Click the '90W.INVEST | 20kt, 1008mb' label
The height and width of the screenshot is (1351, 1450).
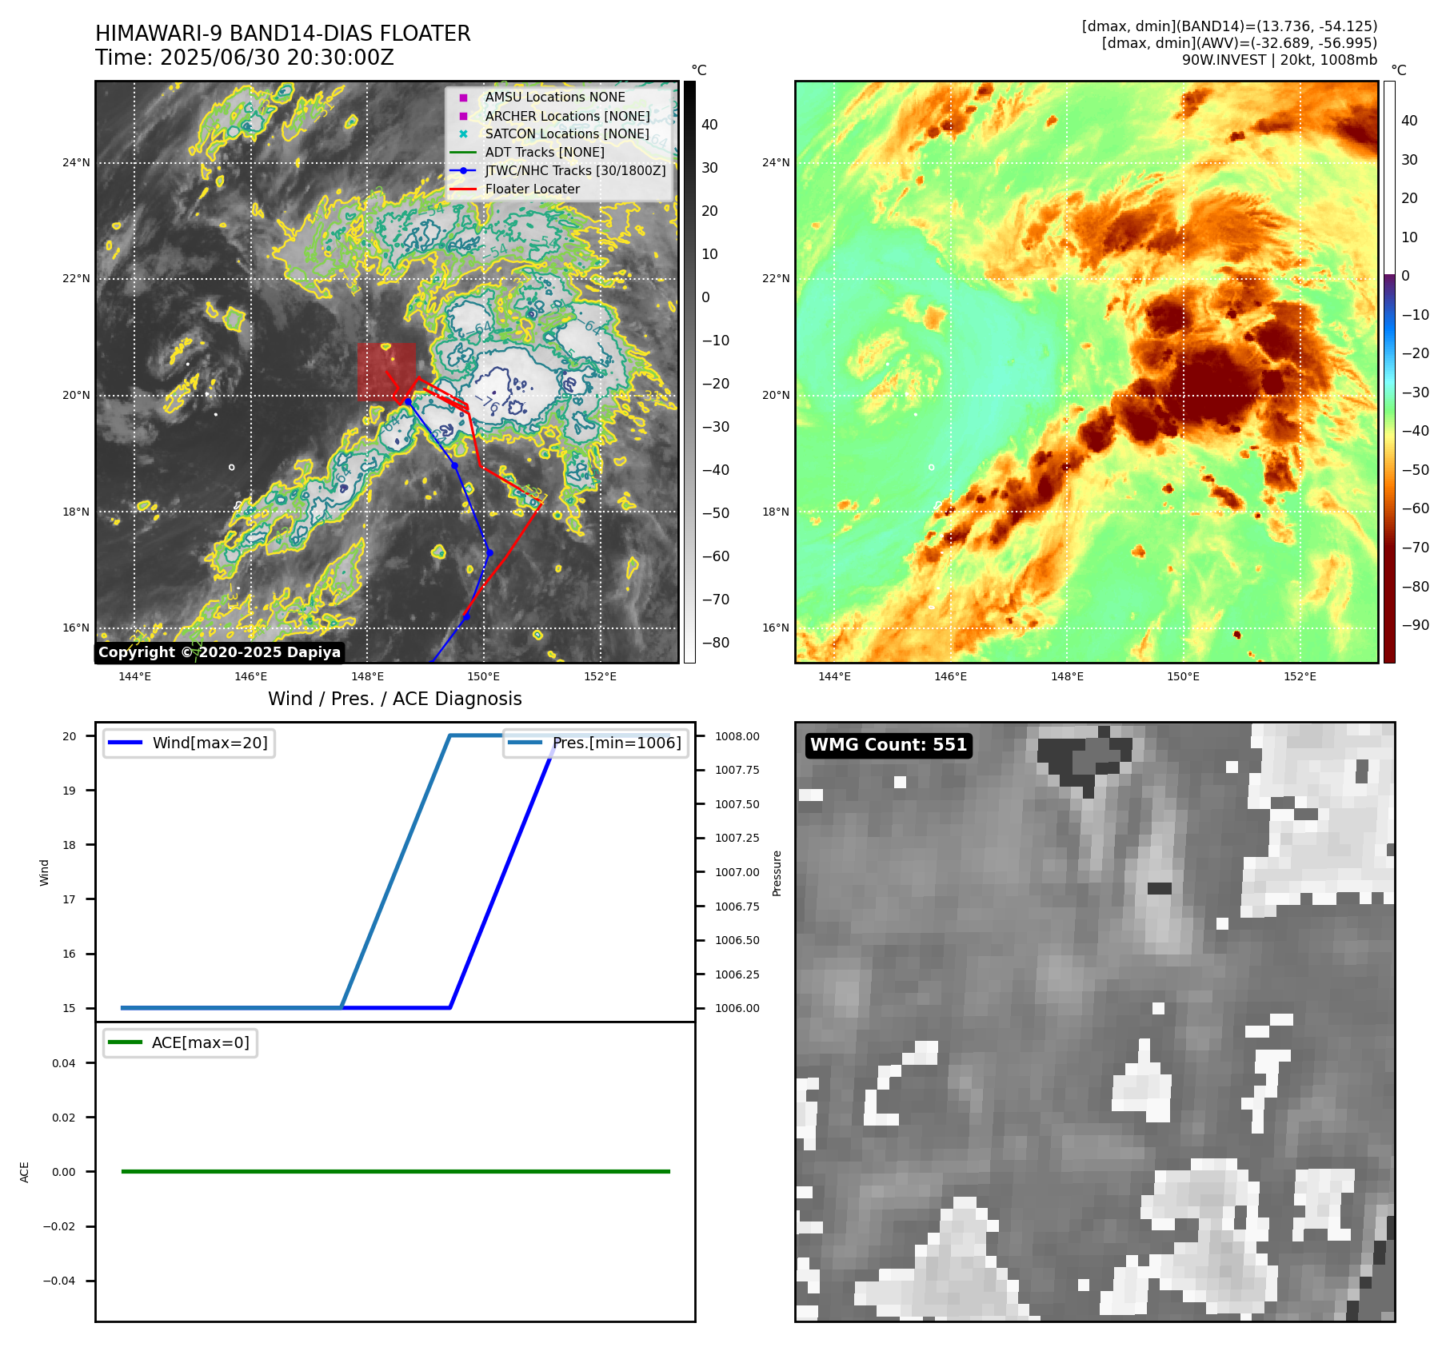click(1280, 60)
